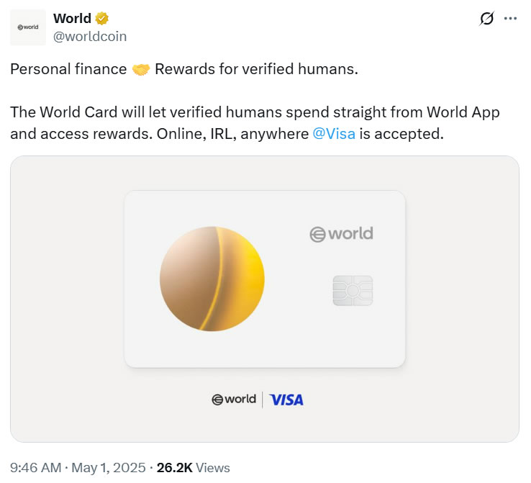Screen dimensions: 531x483
Task: Click the chip graphic on the card
Action: click(x=353, y=291)
